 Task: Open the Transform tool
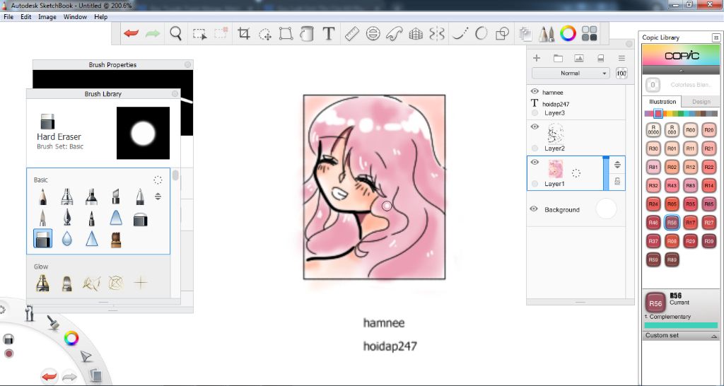click(286, 33)
